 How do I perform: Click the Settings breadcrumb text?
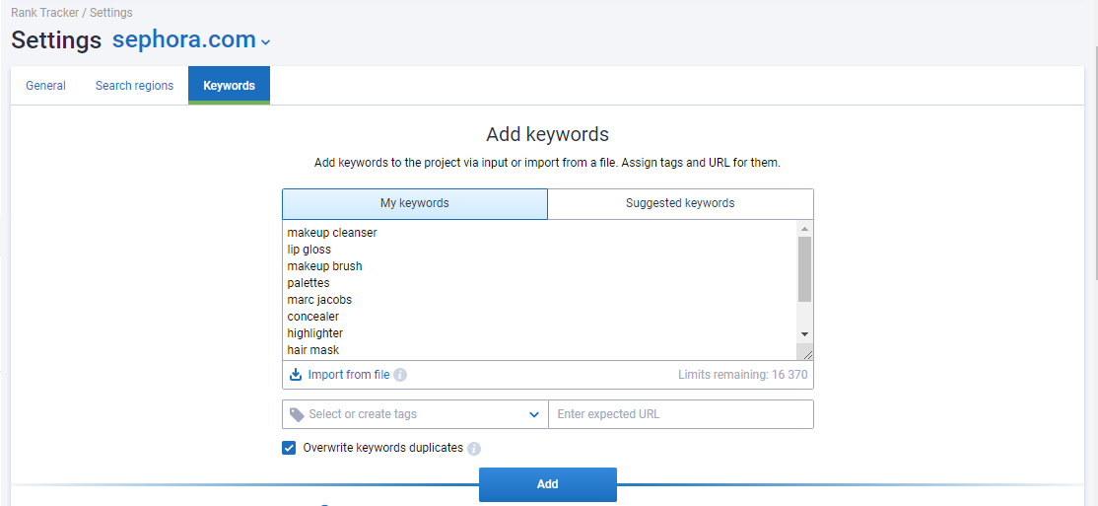(110, 13)
